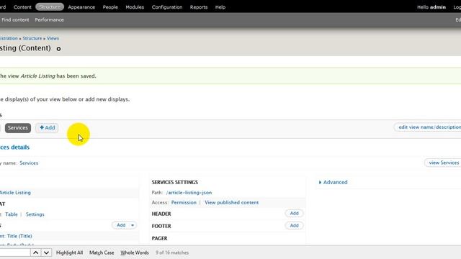Click the Services display name link
Viewport: 461px width, 259px height.
click(x=29, y=163)
